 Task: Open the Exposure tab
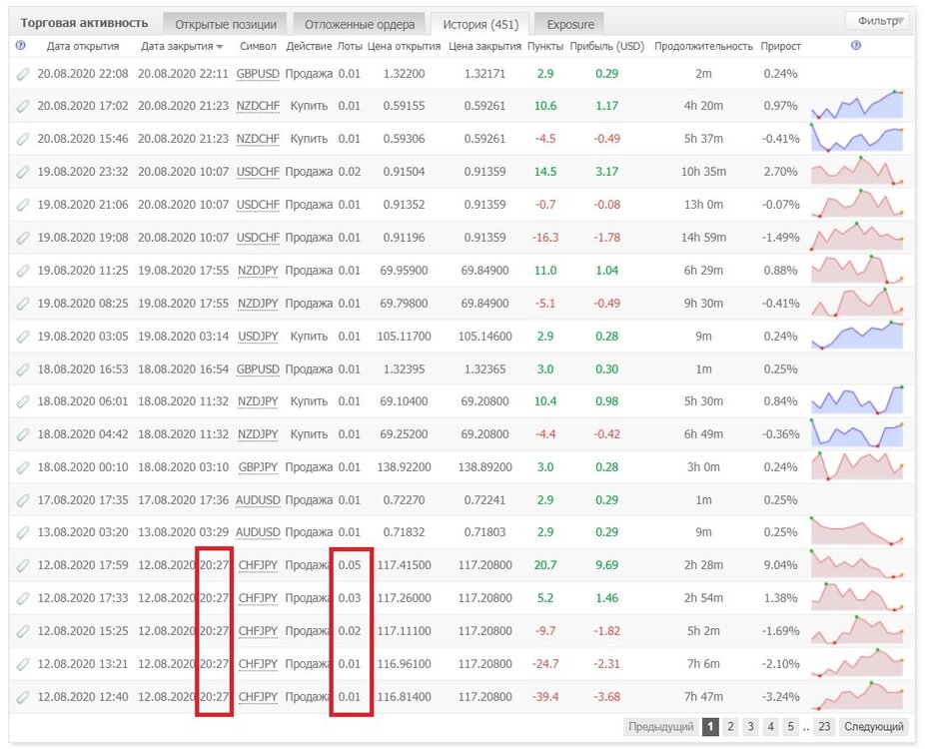click(569, 24)
